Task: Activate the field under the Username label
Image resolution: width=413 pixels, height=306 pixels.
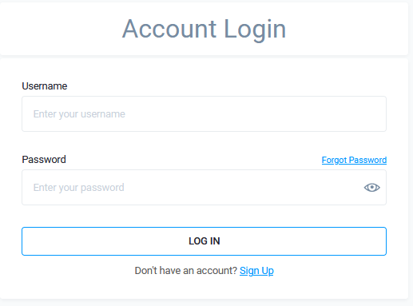Action: tap(204, 114)
